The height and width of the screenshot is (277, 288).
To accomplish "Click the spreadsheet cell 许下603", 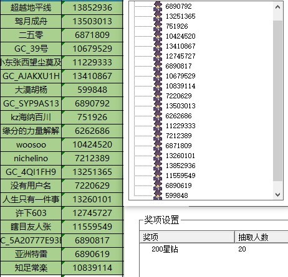I will pyautogui.click(x=31, y=213).
